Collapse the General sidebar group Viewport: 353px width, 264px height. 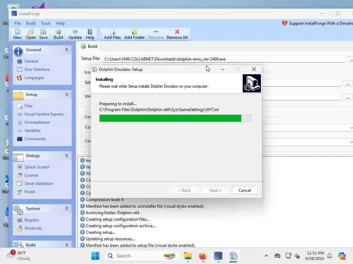coord(67,50)
